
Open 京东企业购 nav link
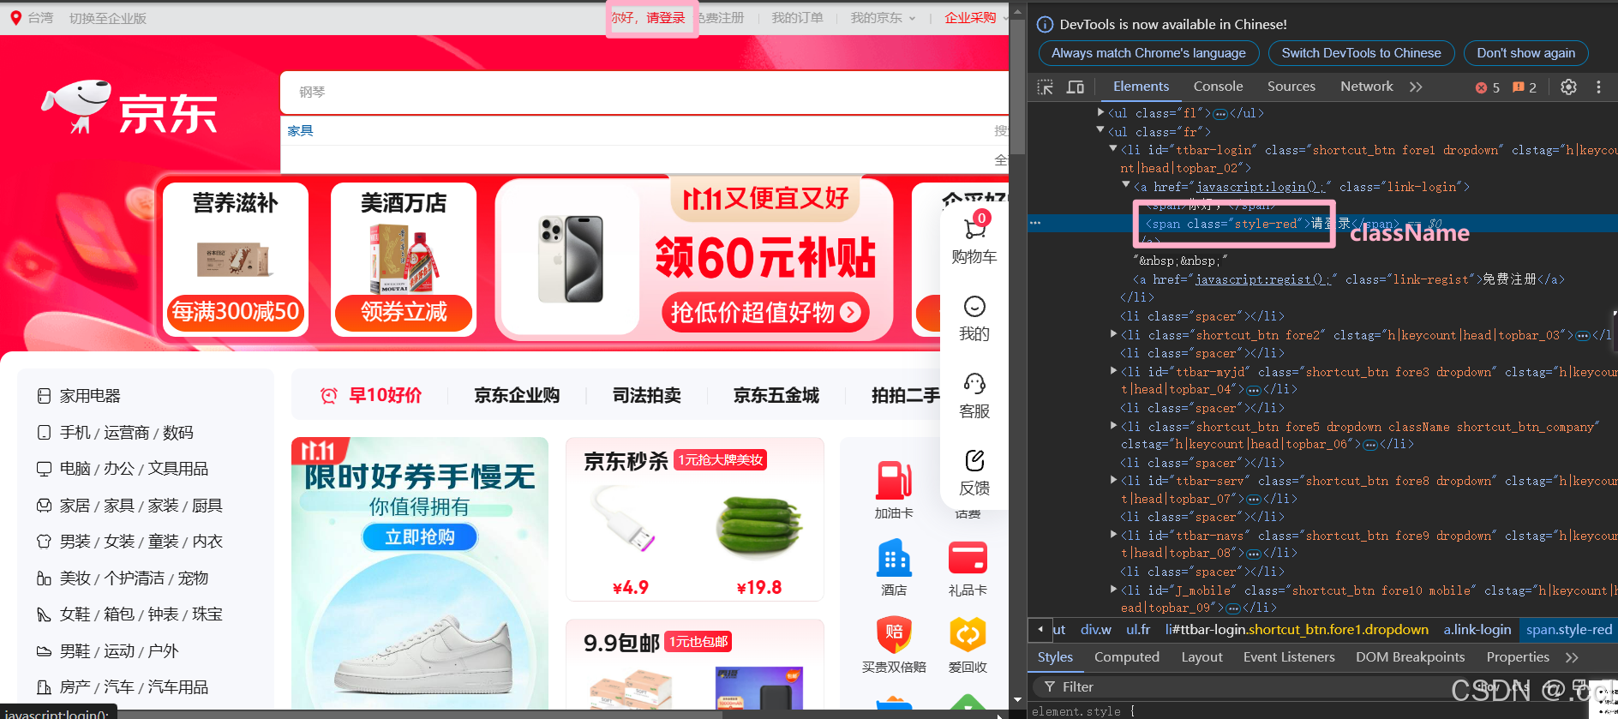point(517,395)
